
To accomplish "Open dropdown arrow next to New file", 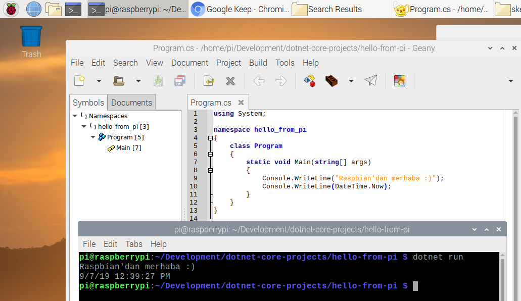I will (99, 81).
